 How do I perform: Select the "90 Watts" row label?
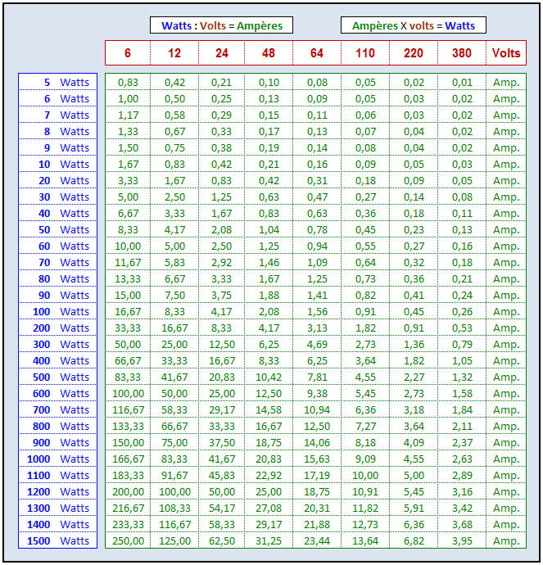(57, 295)
